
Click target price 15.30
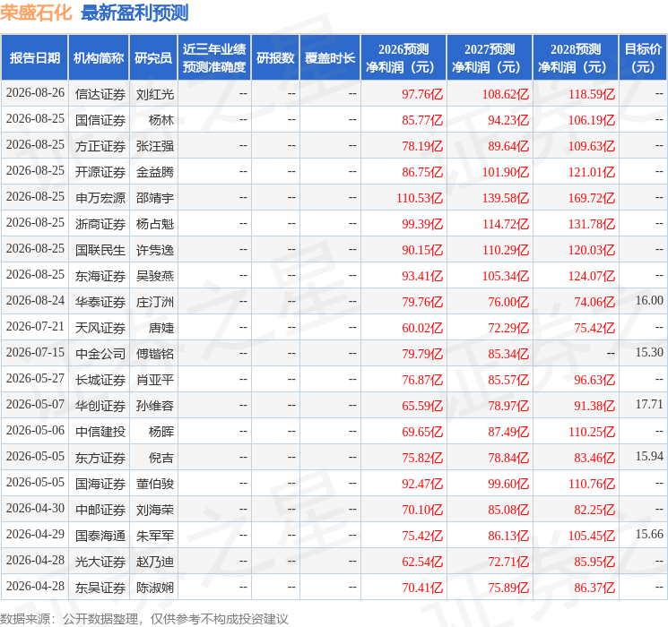click(649, 352)
